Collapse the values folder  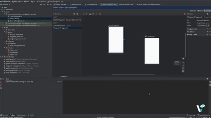[x=4, y=48]
